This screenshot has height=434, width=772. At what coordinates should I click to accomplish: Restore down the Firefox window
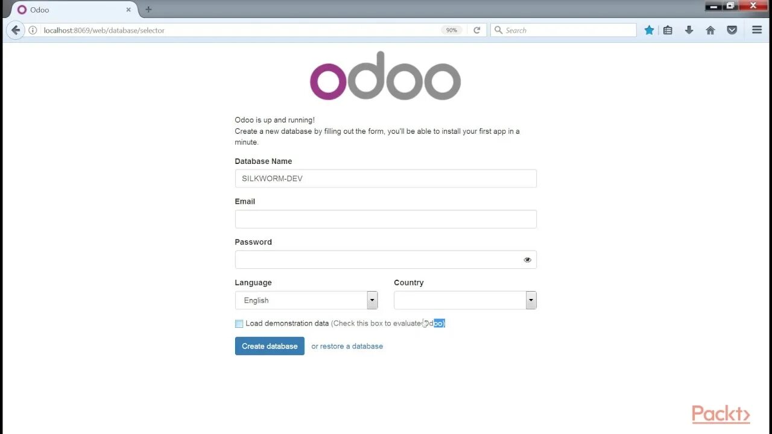coord(730,5)
